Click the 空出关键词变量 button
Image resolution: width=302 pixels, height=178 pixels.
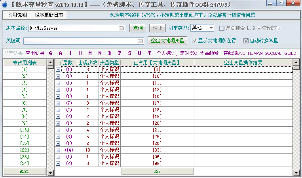pos(167,41)
